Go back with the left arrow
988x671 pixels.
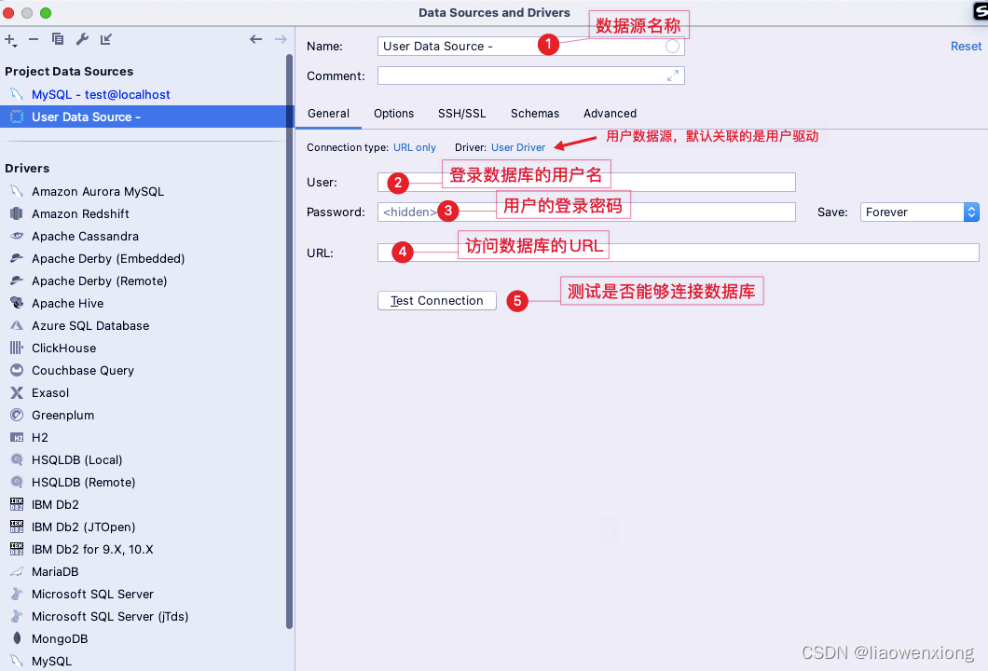255,39
